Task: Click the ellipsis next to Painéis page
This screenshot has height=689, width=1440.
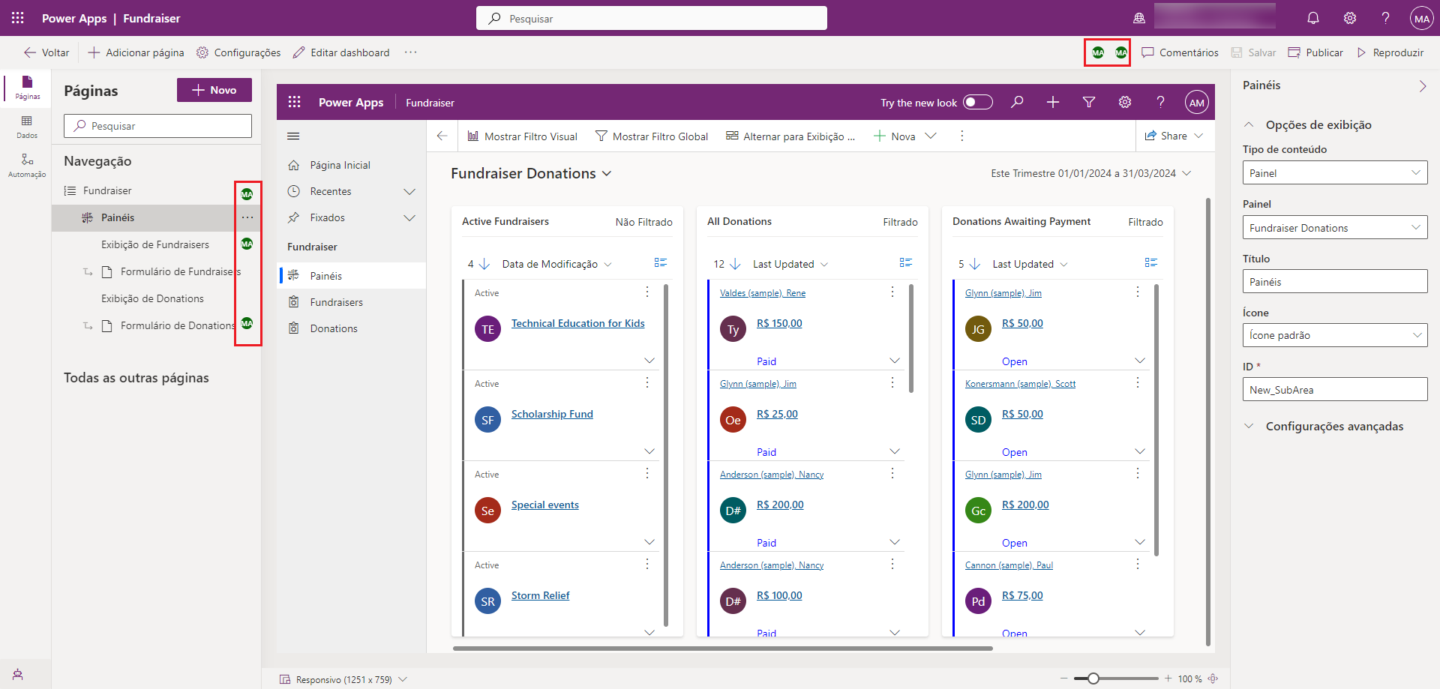Action: point(247,217)
